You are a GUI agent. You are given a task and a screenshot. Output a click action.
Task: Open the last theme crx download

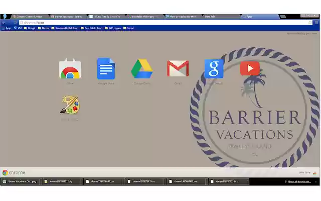[x=229, y=181]
